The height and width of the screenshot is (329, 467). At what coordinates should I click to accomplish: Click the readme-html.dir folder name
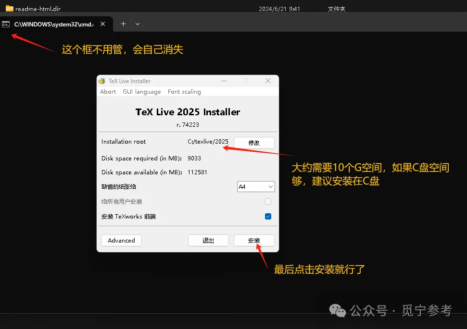tap(38, 9)
